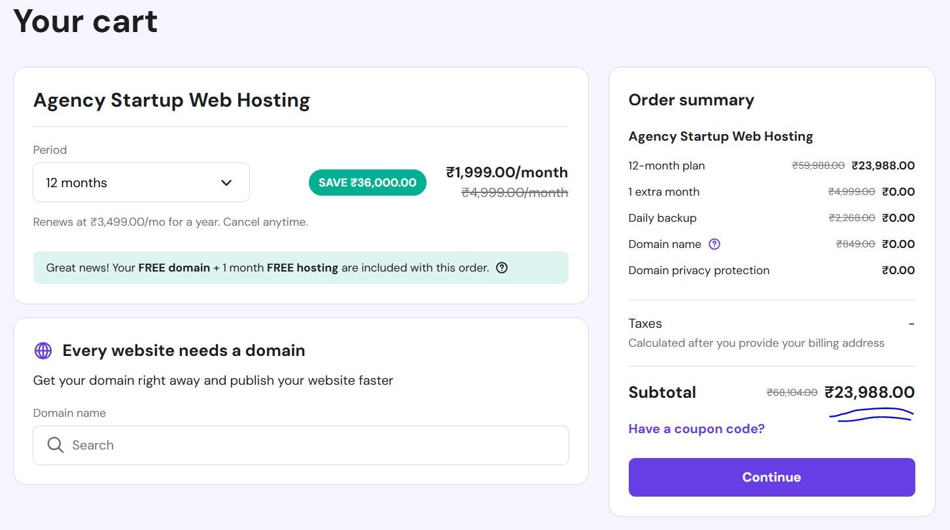The image size is (950, 530).
Task: Open the Period dropdown showing 12 months
Action: (x=141, y=183)
